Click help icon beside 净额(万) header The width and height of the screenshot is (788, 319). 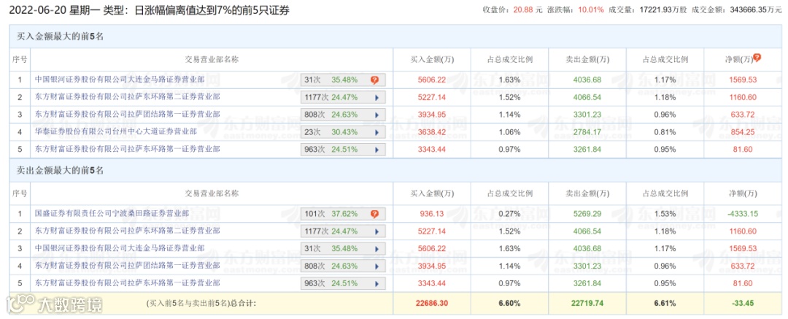pyautogui.click(x=757, y=58)
